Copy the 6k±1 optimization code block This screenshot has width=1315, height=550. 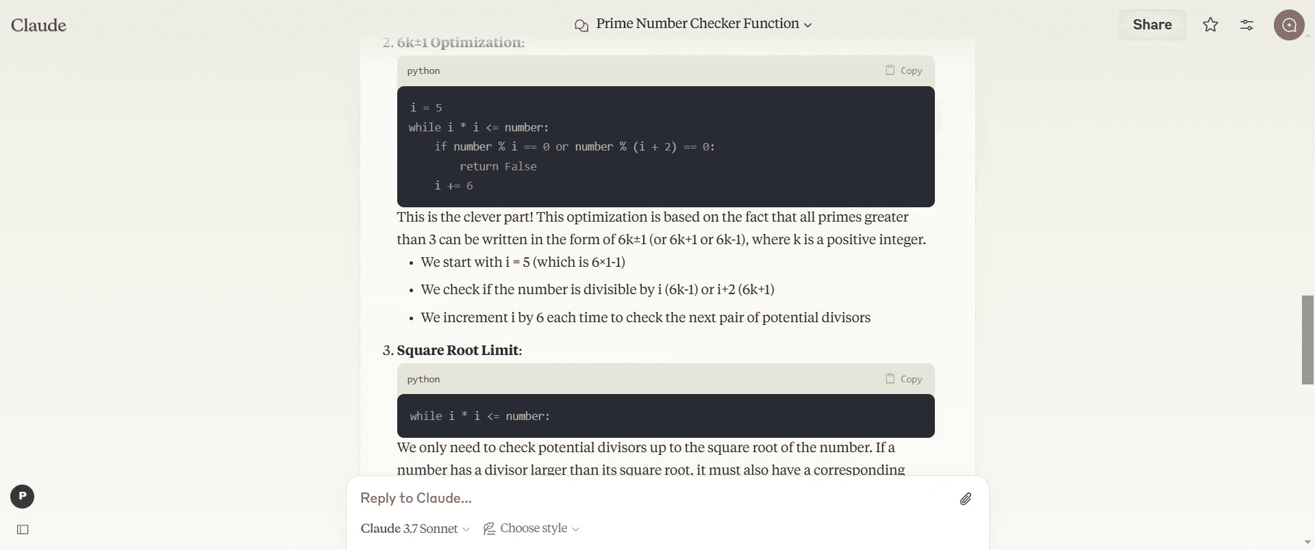click(904, 70)
